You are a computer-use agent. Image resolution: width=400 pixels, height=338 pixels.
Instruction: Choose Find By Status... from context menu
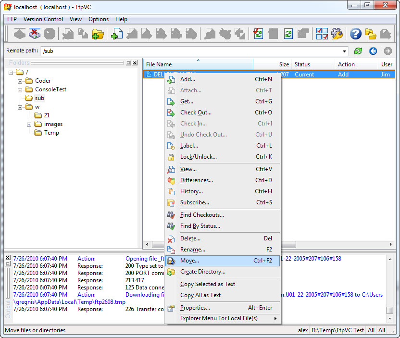coord(223,226)
